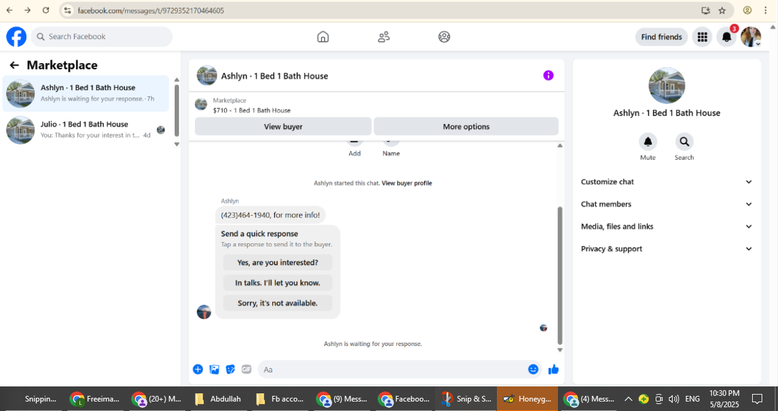Click the conversation list scrollbar
The width and height of the screenshot is (778, 411).
[x=177, y=110]
